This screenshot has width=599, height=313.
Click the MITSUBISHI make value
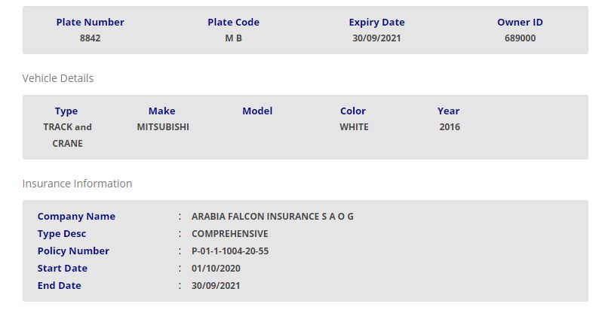coord(162,126)
